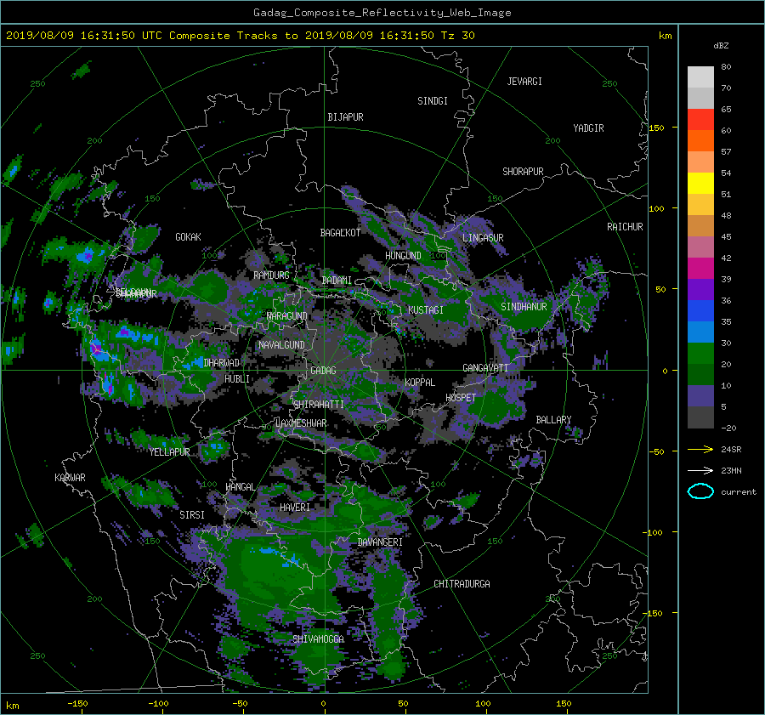
Task: Click the HUNGUND city label
Action: pyautogui.click(x=403, y=256)
